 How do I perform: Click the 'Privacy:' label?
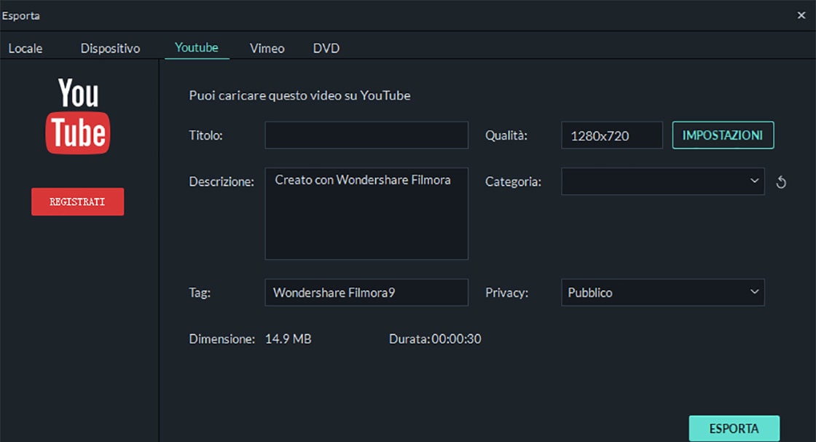[507, 293]
